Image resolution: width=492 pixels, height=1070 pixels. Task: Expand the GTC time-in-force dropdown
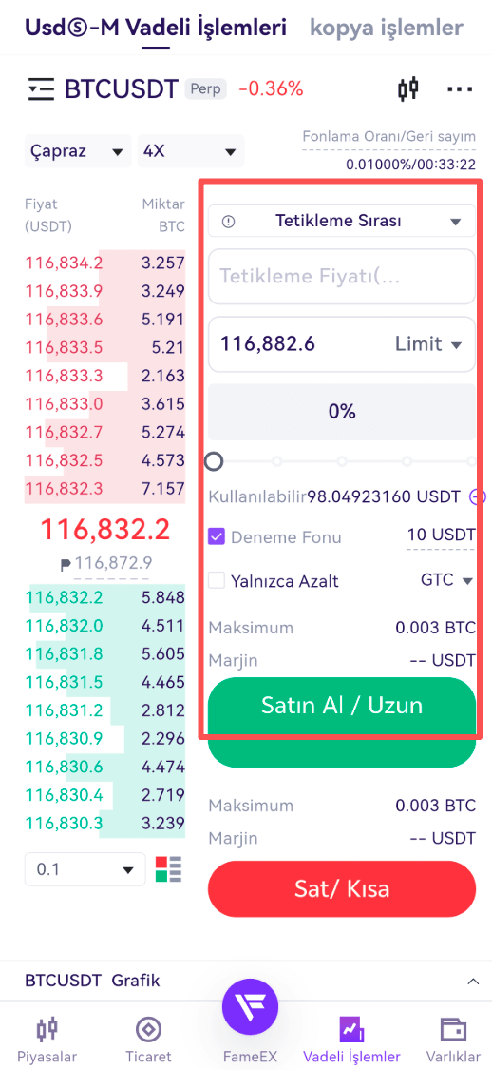pos(447,581)
